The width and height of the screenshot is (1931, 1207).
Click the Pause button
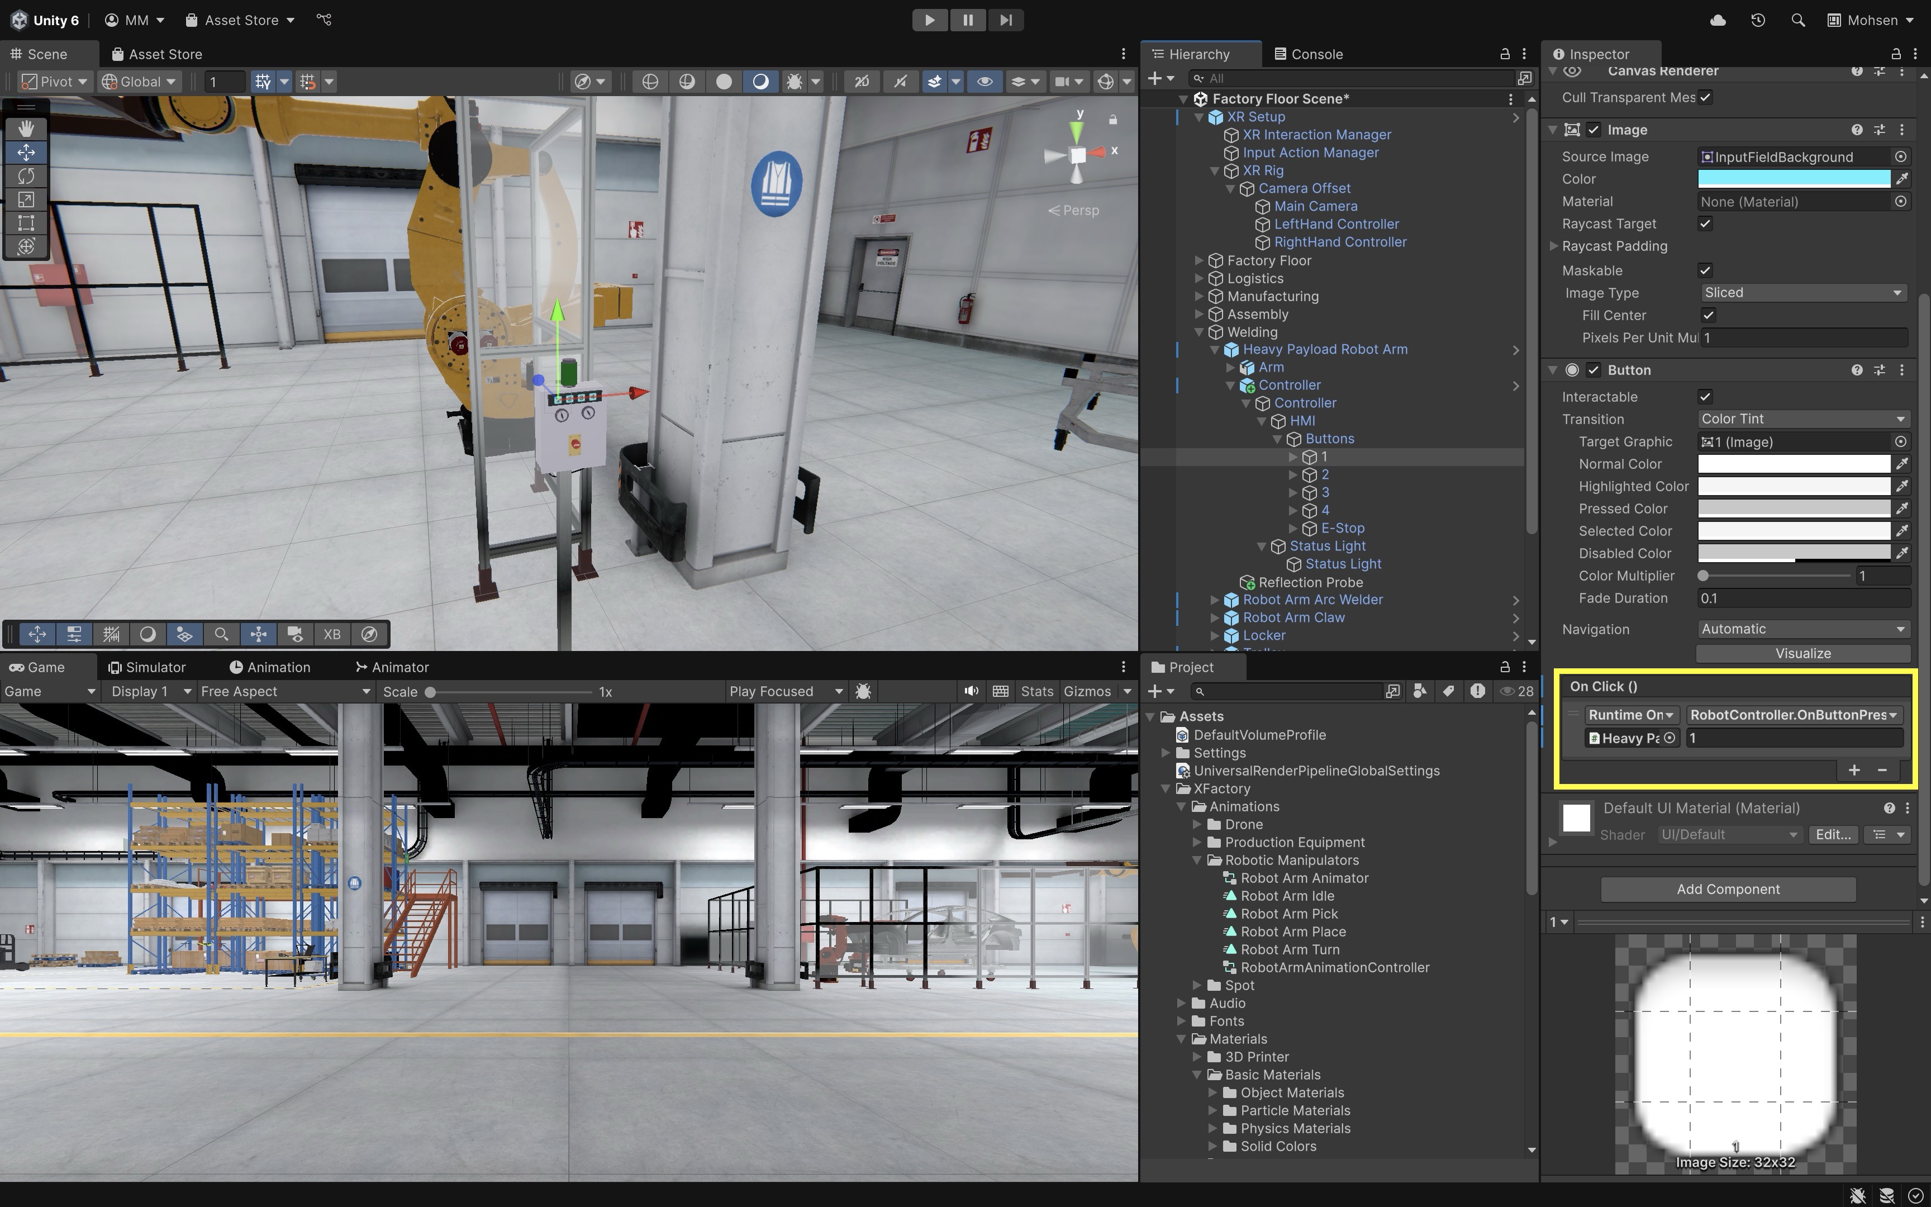967,20
